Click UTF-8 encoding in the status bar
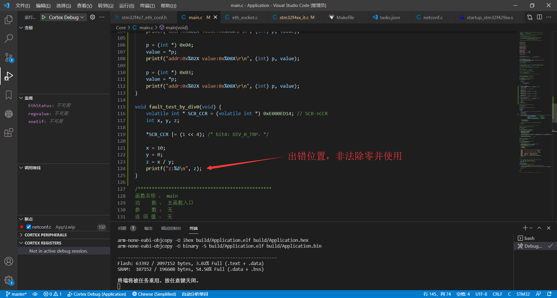Screen dimensions: 557x298 481,294
